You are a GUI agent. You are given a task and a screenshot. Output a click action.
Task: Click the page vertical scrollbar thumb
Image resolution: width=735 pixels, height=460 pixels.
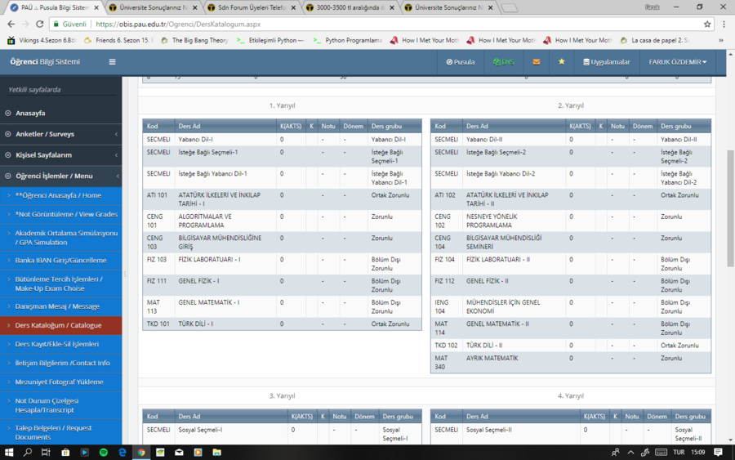point(730,208)
